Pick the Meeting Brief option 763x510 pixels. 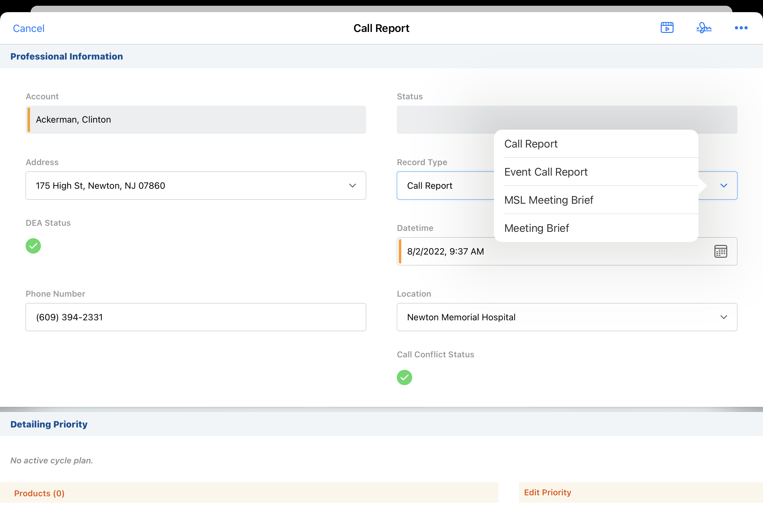536,228
